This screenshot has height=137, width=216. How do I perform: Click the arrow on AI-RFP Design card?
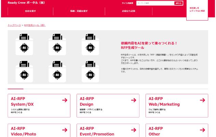tap(134, 100)
